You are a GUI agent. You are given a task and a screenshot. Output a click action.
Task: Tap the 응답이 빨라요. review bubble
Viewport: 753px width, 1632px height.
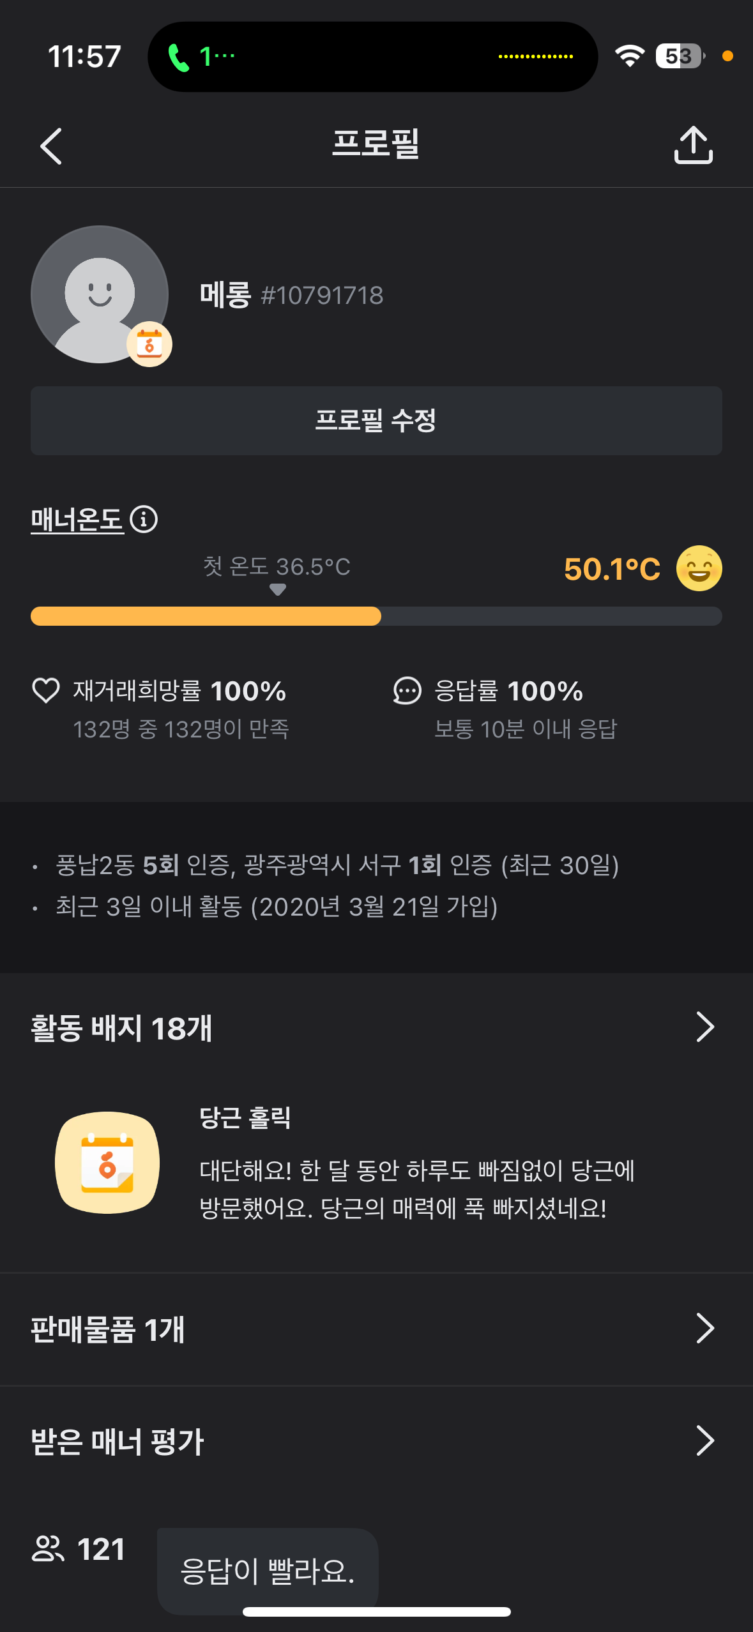267,1571
